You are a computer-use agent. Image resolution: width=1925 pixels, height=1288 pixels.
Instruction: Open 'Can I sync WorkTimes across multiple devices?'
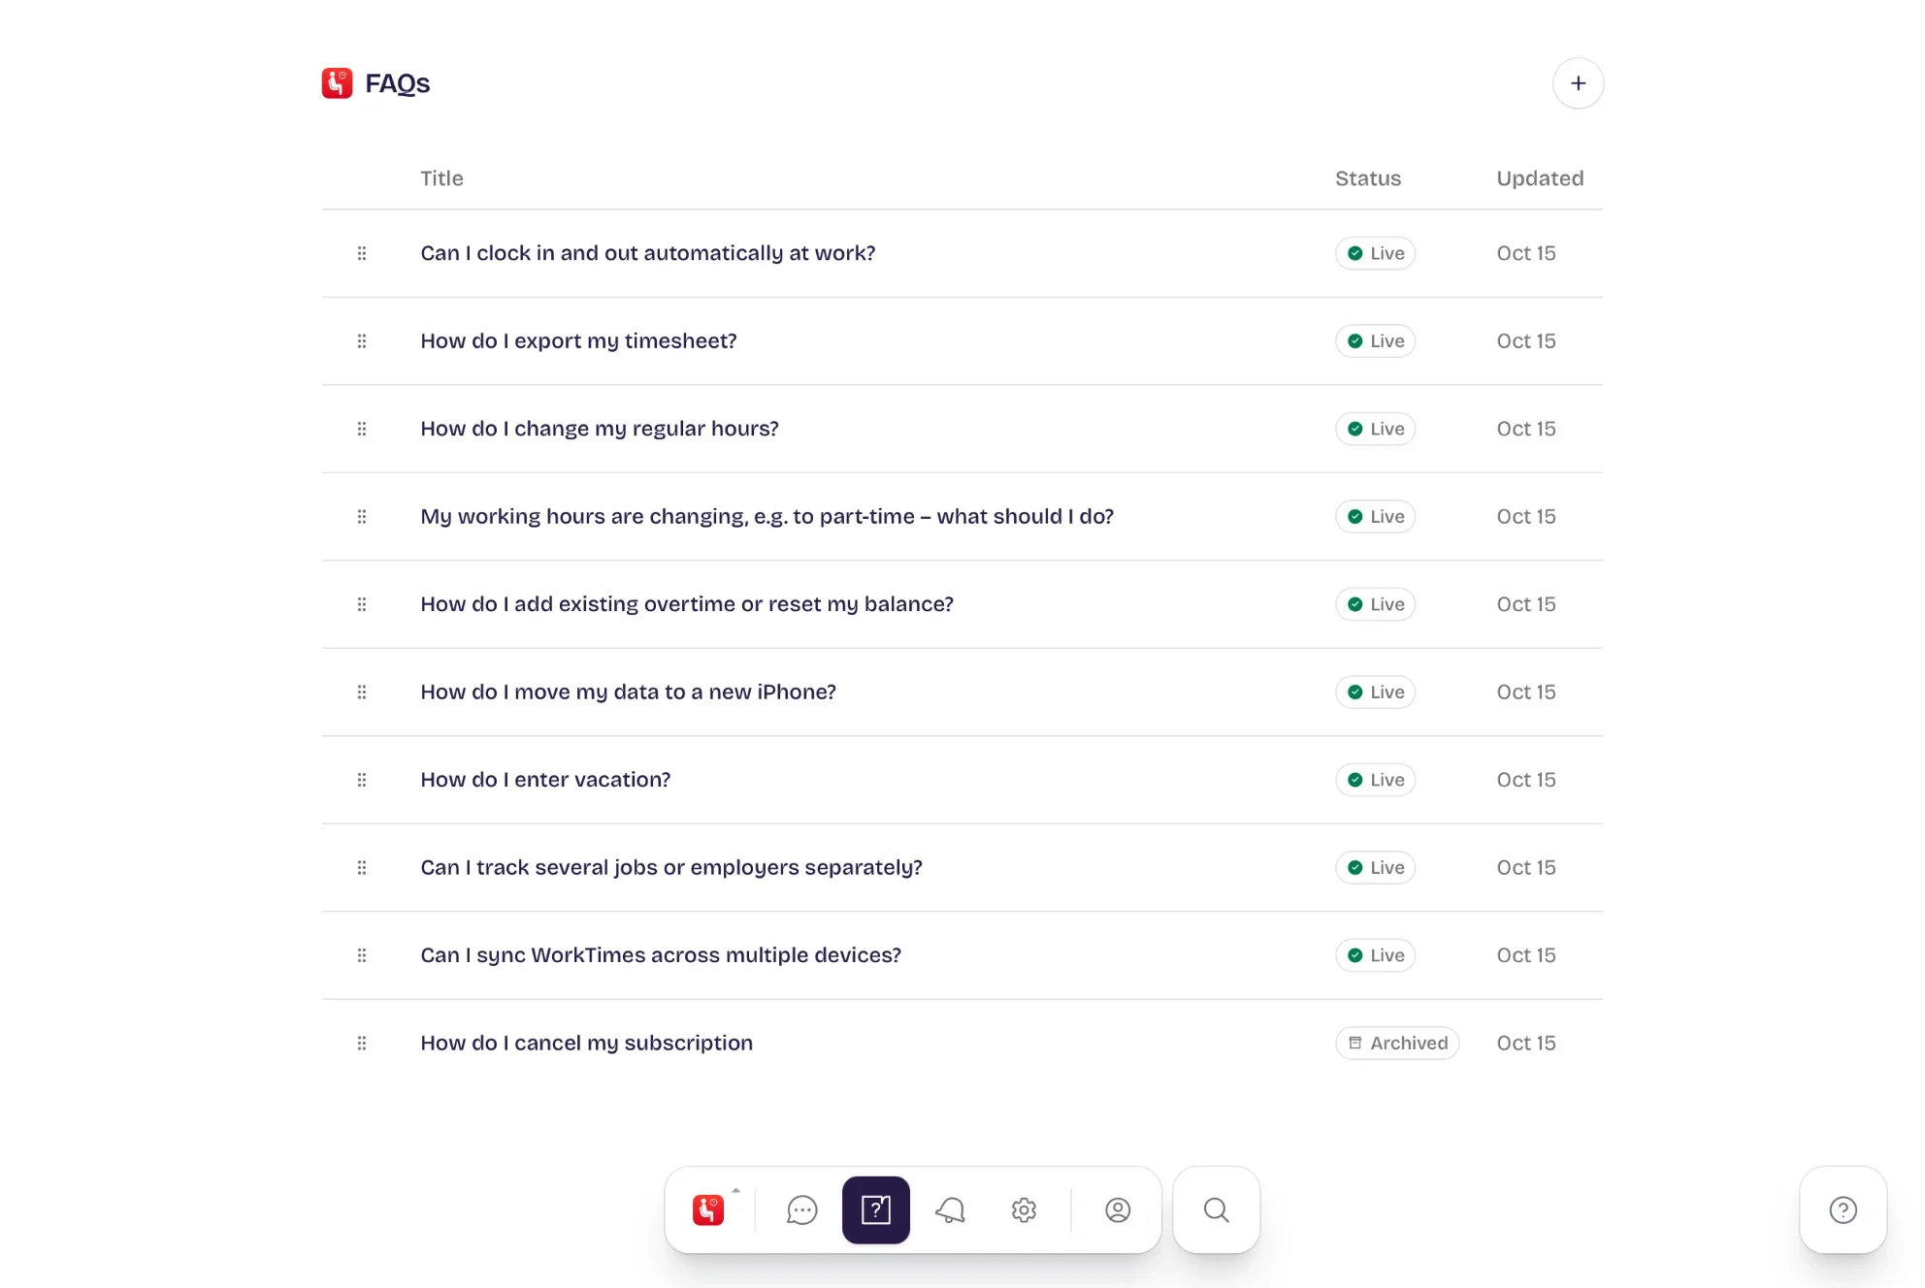pos(660,955)
